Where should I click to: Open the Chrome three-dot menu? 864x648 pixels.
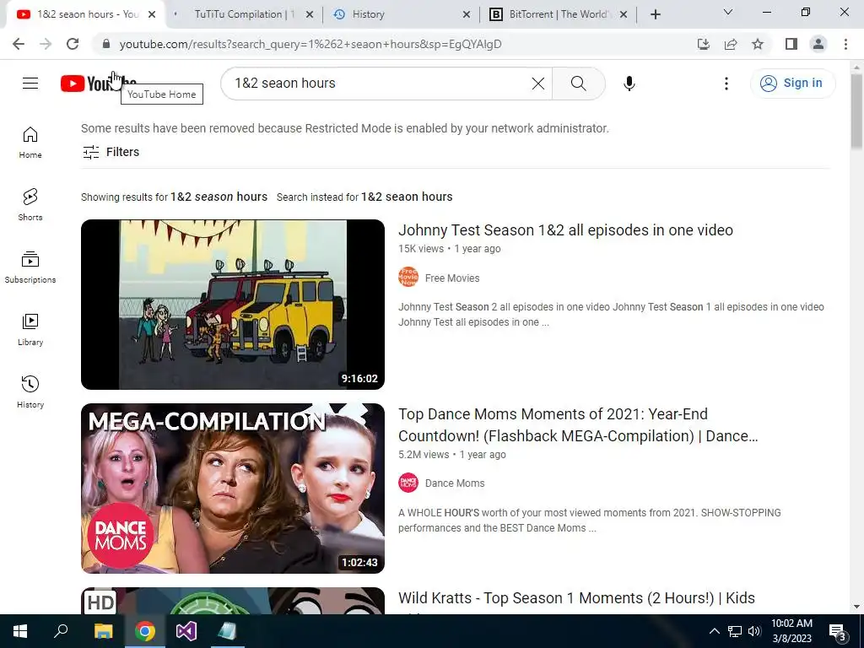[x=845, y=44]
